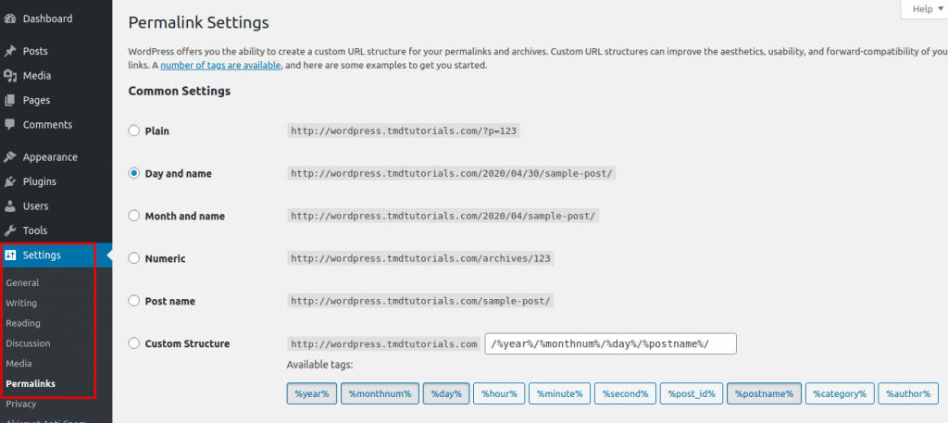948x423 pixels.
Task: Click the custom structure text field
Action: pyautogui.click(x=610, y=344)
